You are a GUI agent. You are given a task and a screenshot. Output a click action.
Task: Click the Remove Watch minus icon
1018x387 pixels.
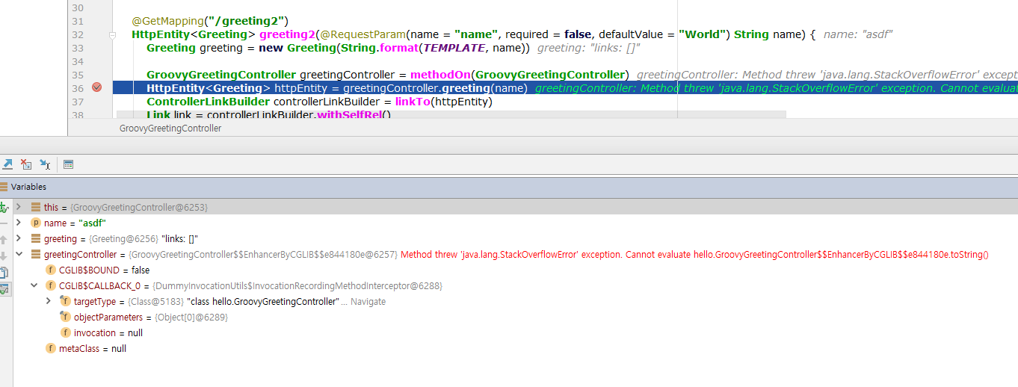(x=4, y=223)
